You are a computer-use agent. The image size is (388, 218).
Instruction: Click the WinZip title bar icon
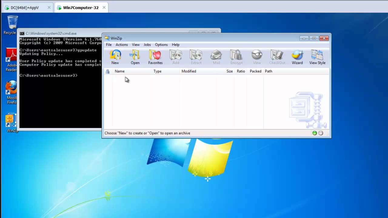107,38
